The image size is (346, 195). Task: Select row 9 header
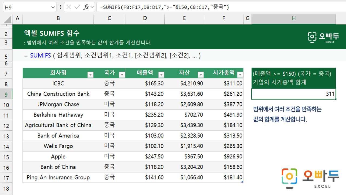click(x=6, y=95)
